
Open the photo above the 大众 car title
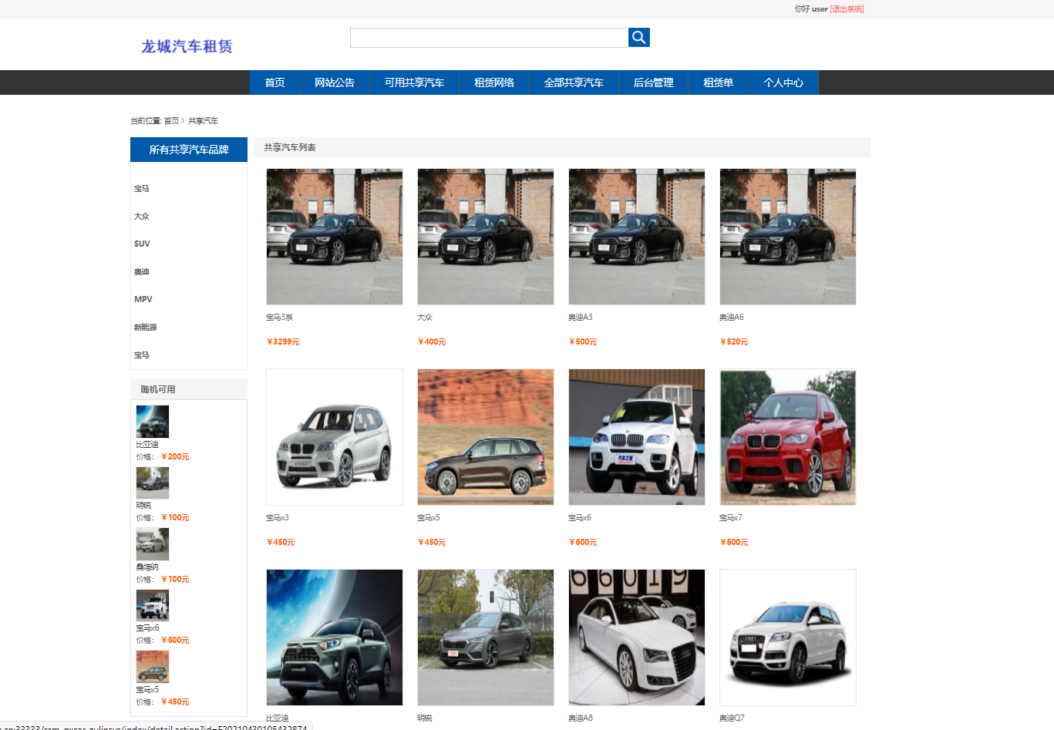(486, 237)
